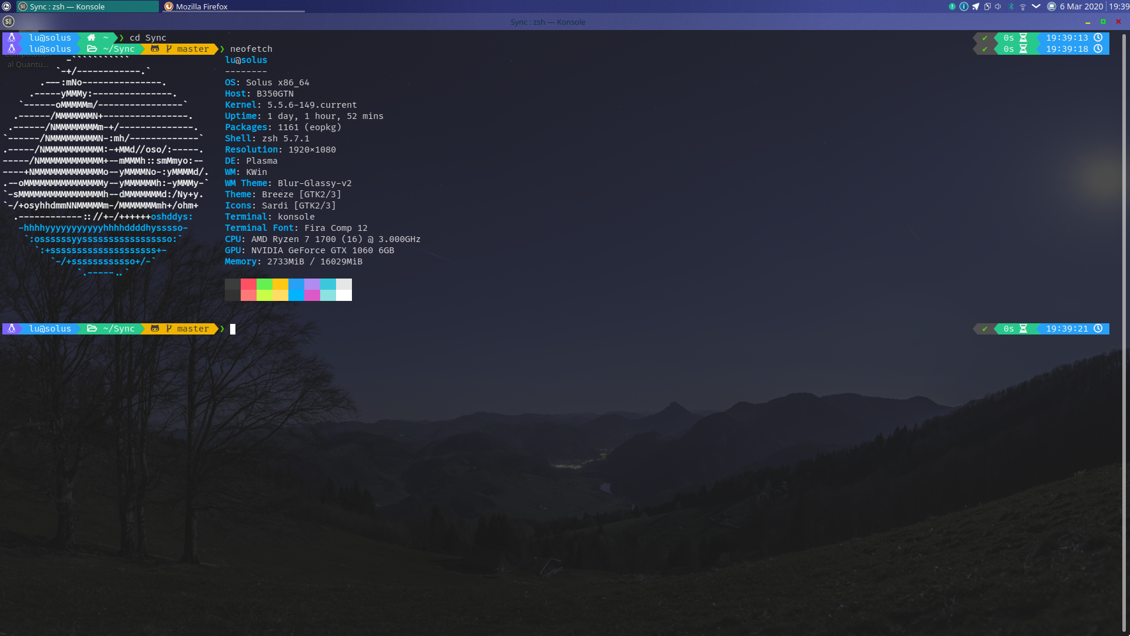Click the open-folder icon in the bottom prompt
1130x636 pixels.
92,329
